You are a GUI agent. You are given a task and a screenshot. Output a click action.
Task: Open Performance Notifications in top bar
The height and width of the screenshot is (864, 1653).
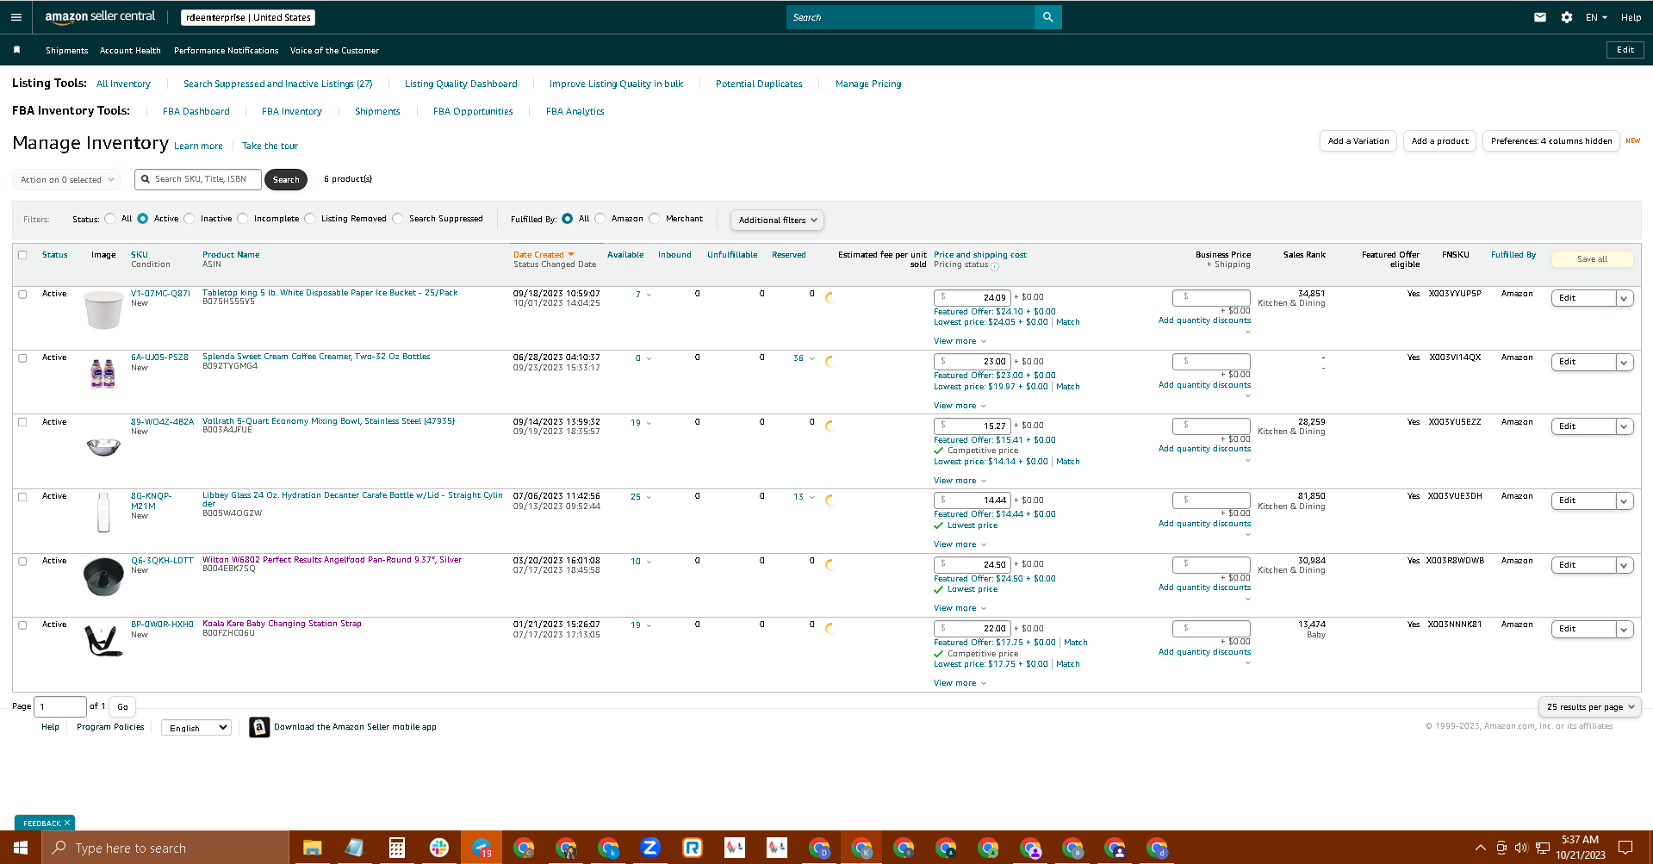click(227, 51)
